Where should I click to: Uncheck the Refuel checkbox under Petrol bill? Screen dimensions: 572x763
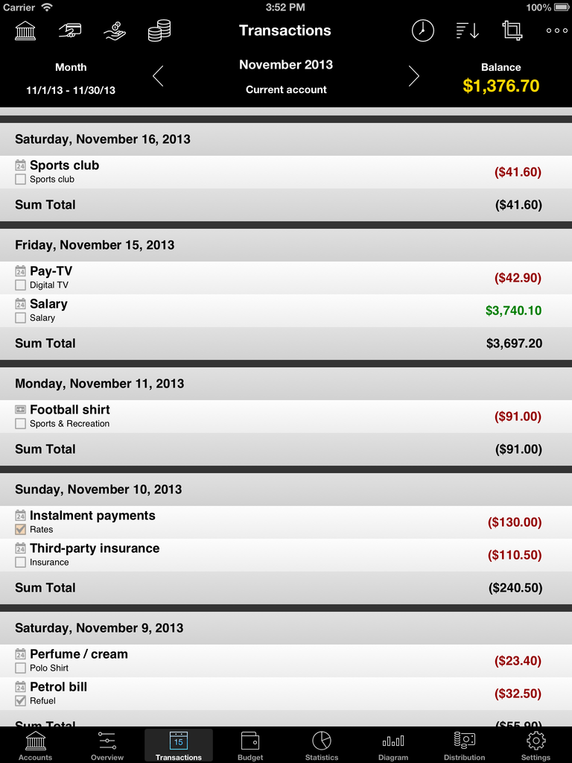20,700
